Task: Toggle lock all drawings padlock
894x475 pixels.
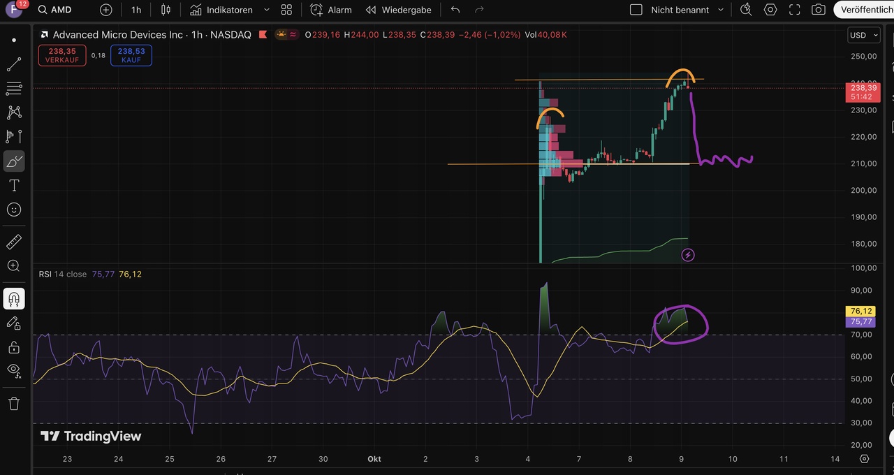Action: point(14,346)
